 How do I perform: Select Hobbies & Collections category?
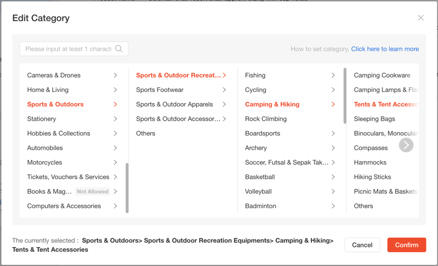[58, 133]
